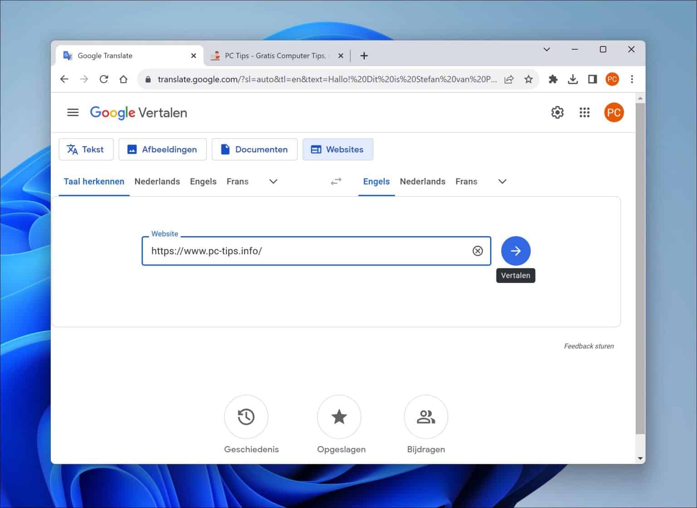Open Chrome profile PC in toolbar
Viewport: 697px width, 508px height.
click(x=612, y=79)
